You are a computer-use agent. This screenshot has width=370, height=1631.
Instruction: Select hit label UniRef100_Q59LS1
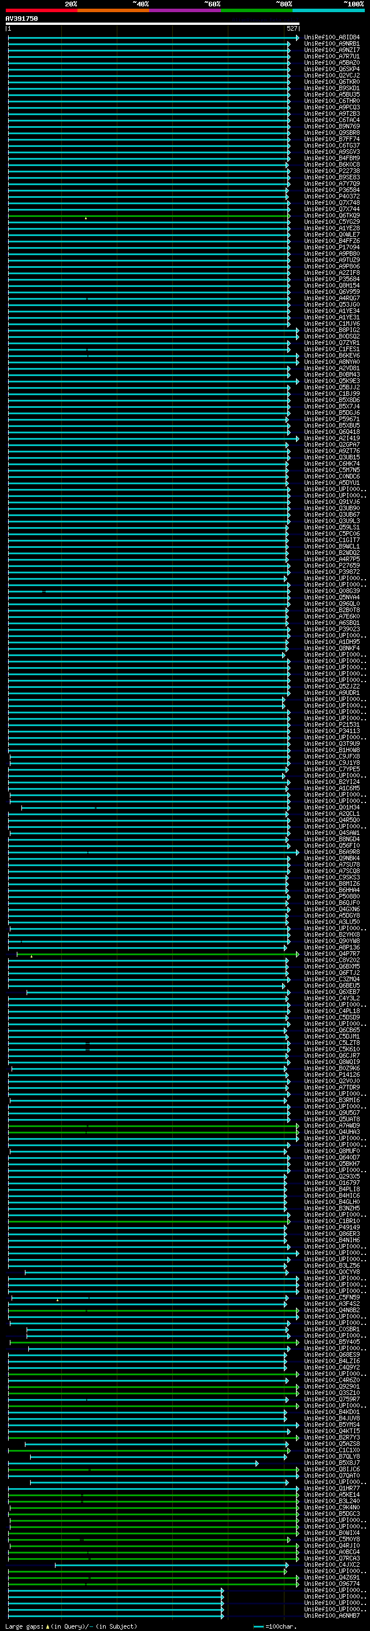click(332, 528)
